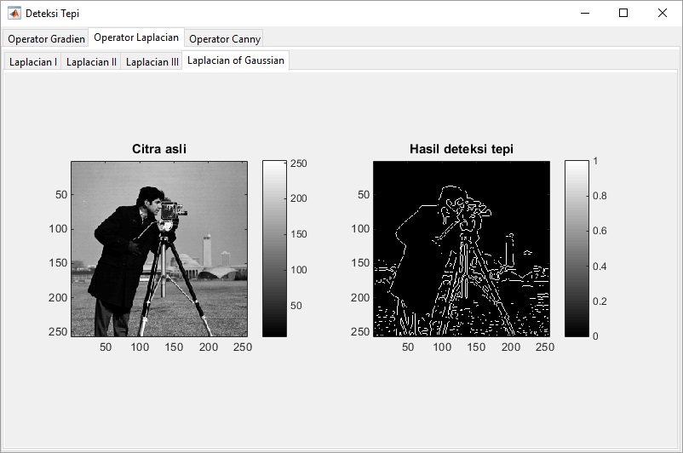Close the Deteksi Tepi window
Viewport: 683px width, 453px height.
[663, 13]
